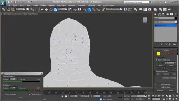
Task: Switch to the Modify command panel
Action: (x=159, y=14)
